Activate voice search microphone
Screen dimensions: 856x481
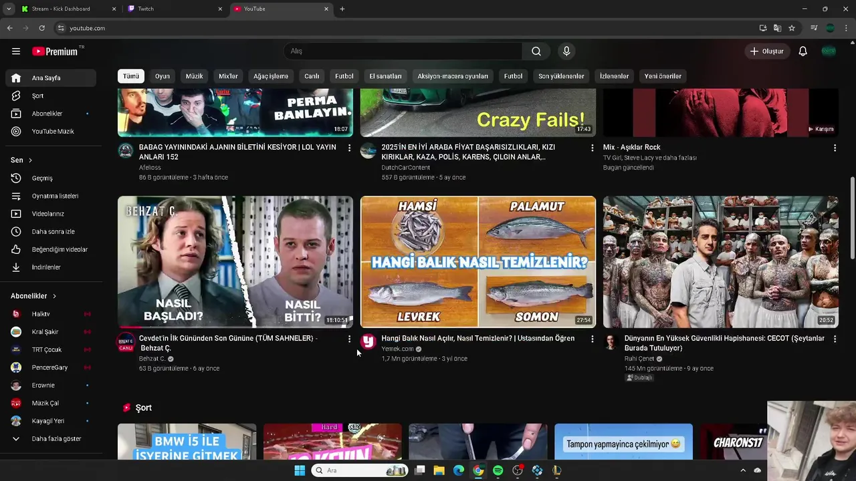[566, 51]
